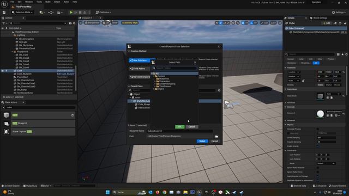Click the Scalability High badge in viewport
The width and height of the screenshot is (349, 196).
(x=130, y=23)
